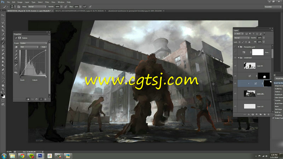Toggle Curves adjustment visibility in Properties
Viewport: 283px width, 159px height.
41,99
